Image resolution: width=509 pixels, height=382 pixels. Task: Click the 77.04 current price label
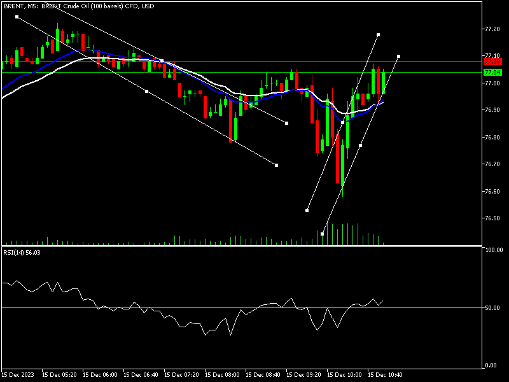(x=493, y=73)
